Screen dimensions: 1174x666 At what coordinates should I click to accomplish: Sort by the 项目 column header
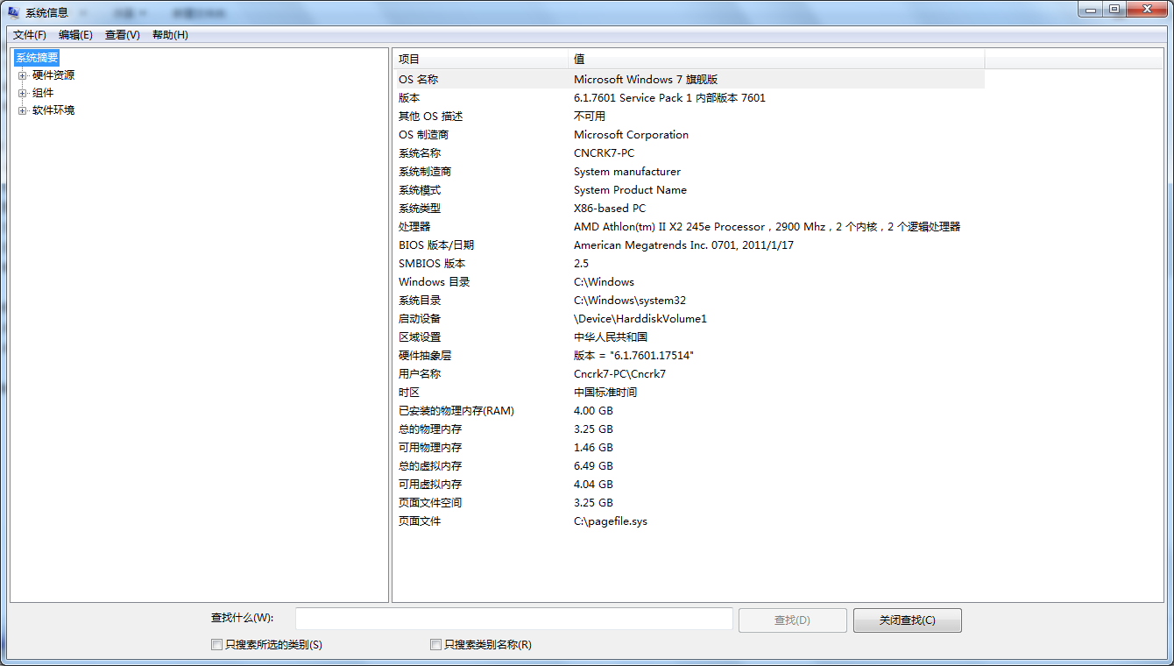point(480,59)
